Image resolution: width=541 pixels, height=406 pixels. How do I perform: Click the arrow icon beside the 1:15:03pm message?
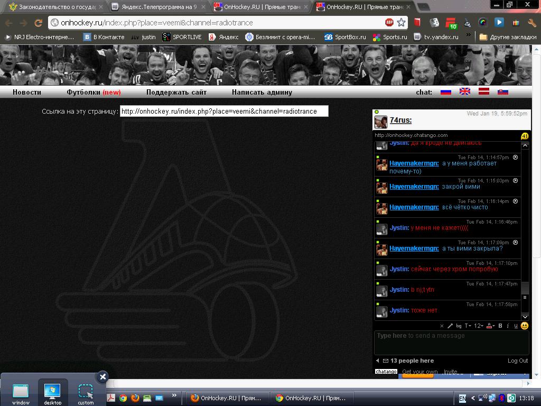click(516, 181)
